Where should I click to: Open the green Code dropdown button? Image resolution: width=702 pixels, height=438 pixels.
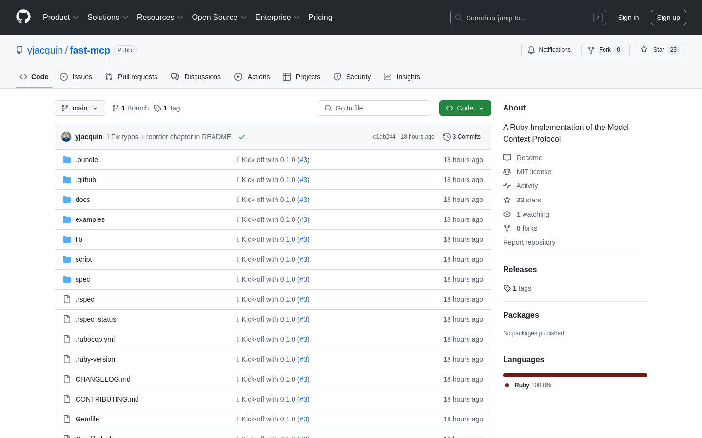tap(465, 108)
